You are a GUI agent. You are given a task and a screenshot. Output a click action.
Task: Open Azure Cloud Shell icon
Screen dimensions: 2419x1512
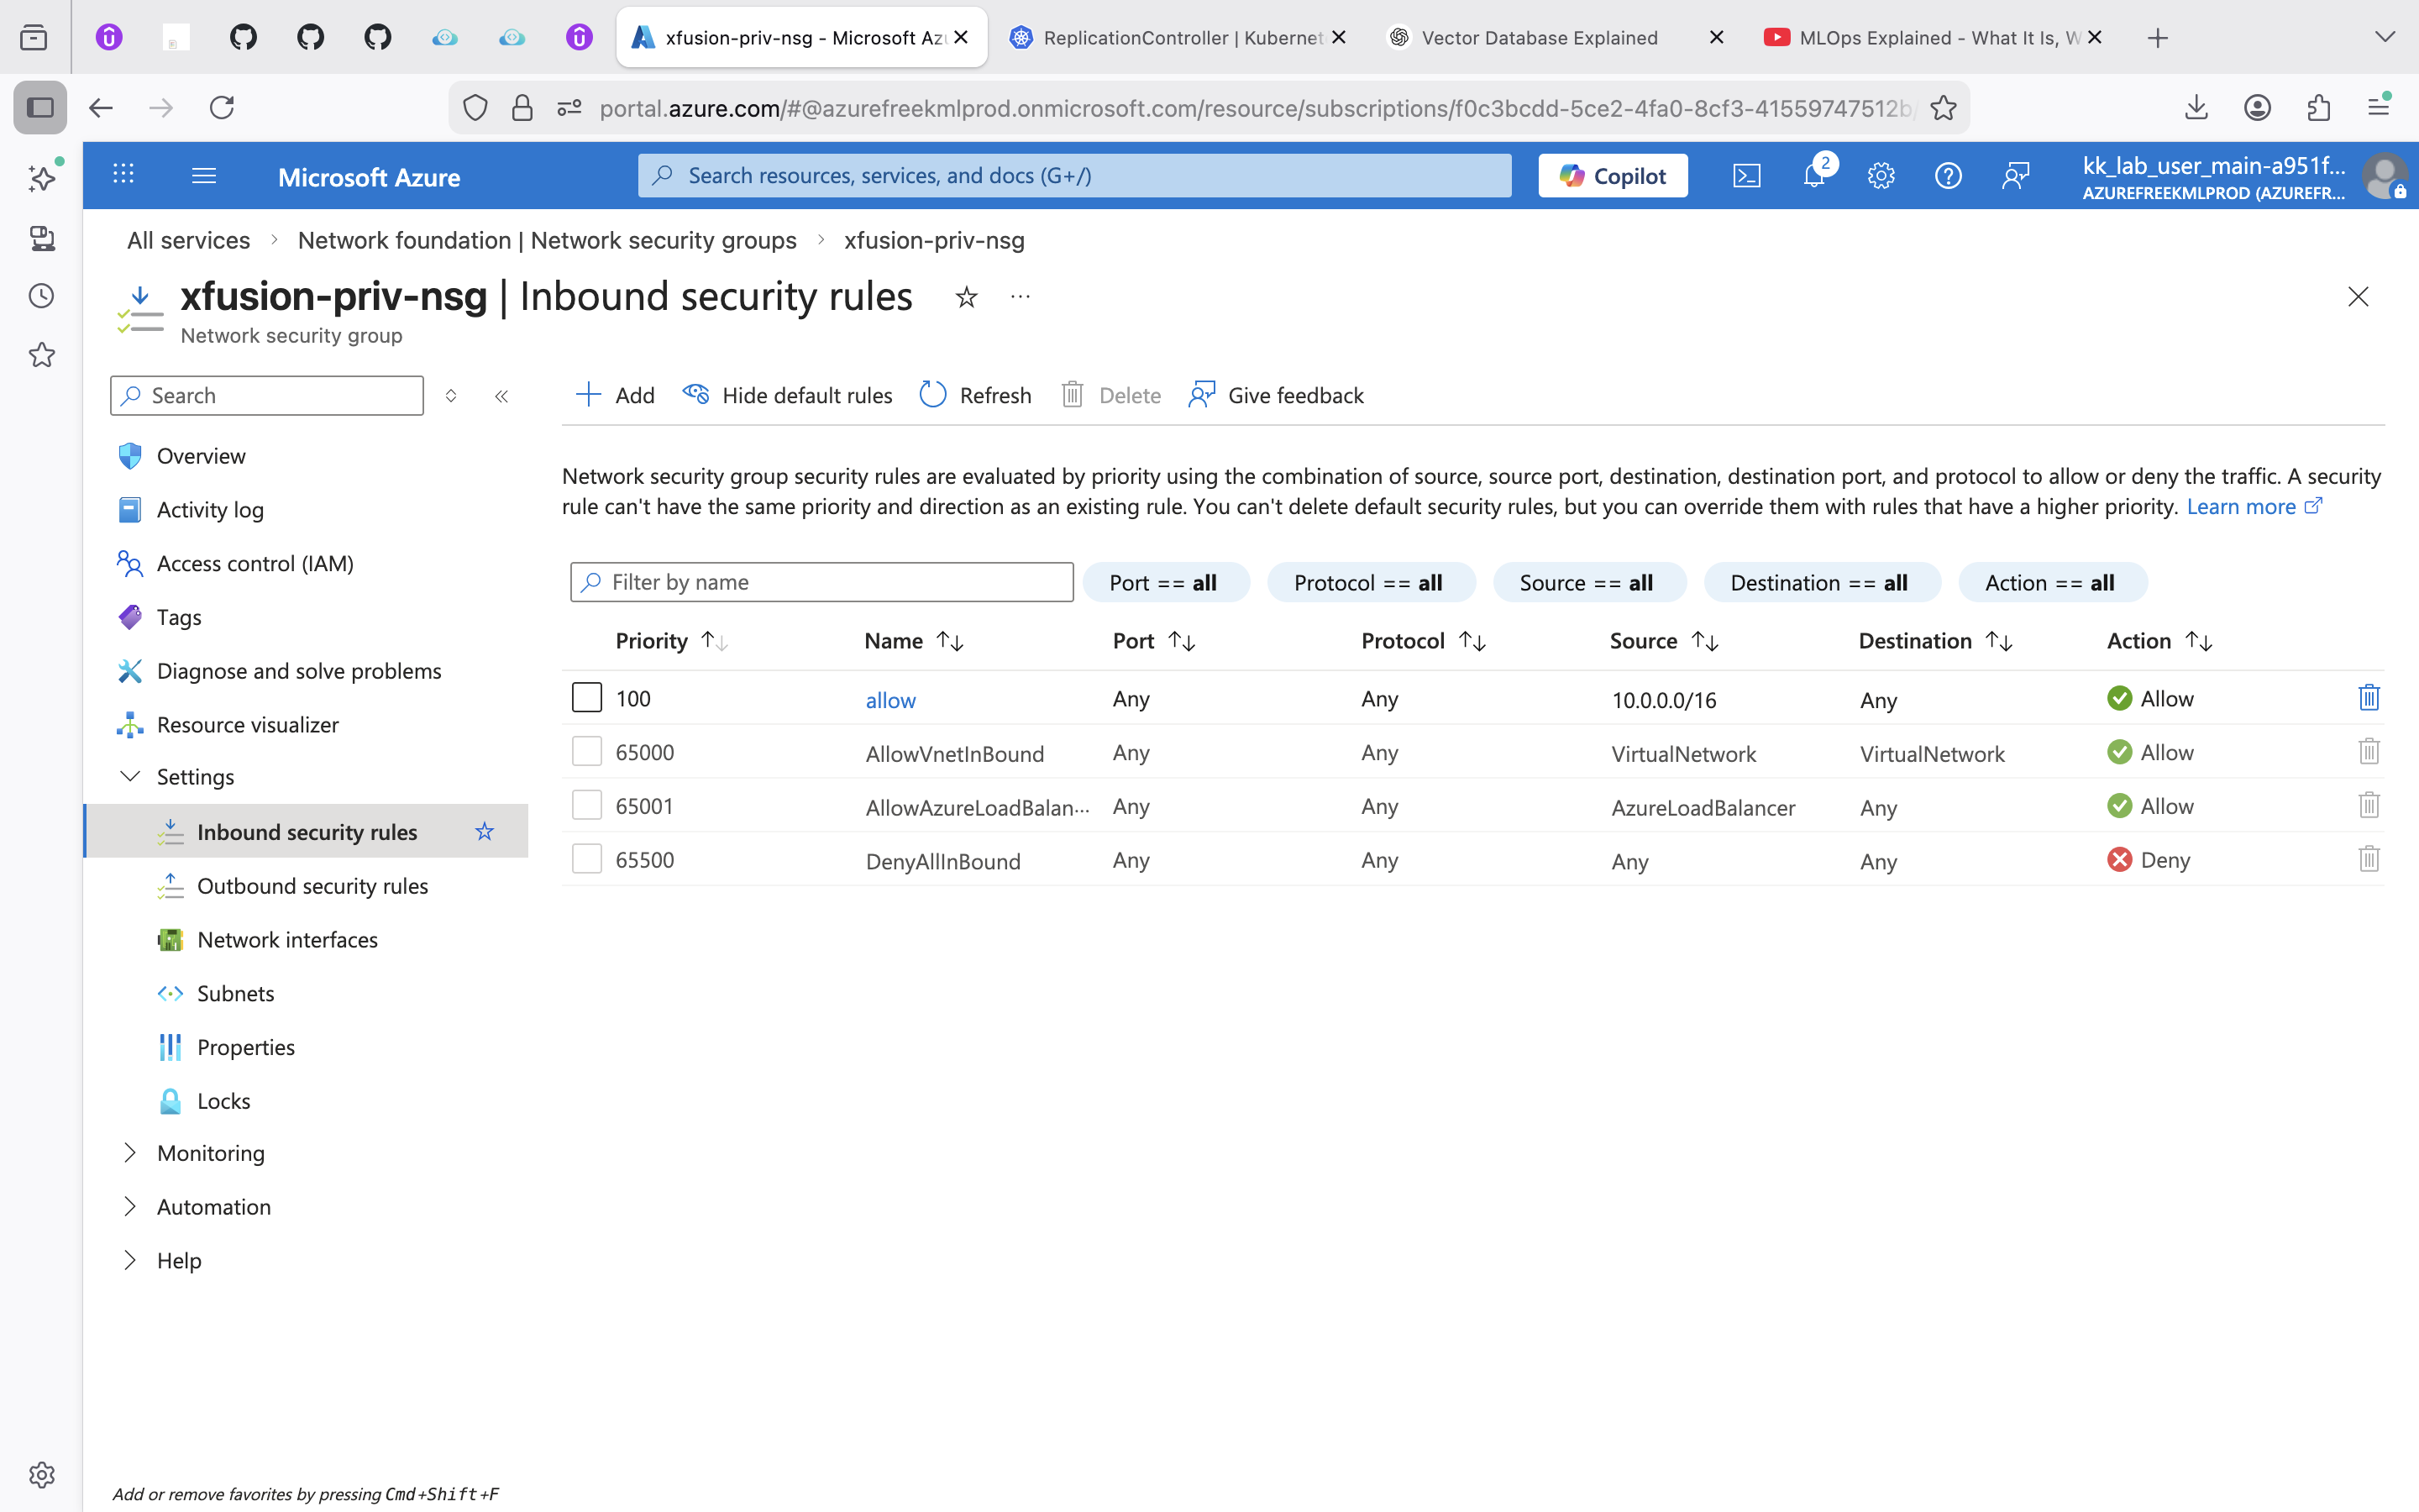1746,176
